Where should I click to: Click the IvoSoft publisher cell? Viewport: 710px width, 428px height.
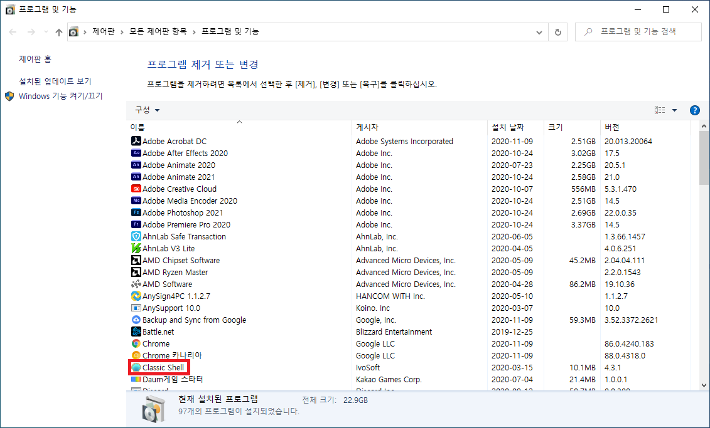[368, 367]
